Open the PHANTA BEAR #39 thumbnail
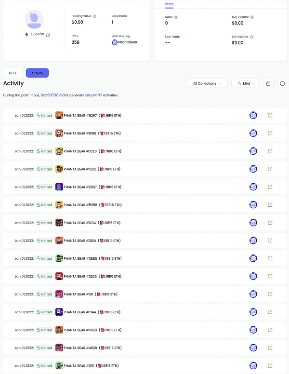289x374 pixels. [x=59, y=294]
